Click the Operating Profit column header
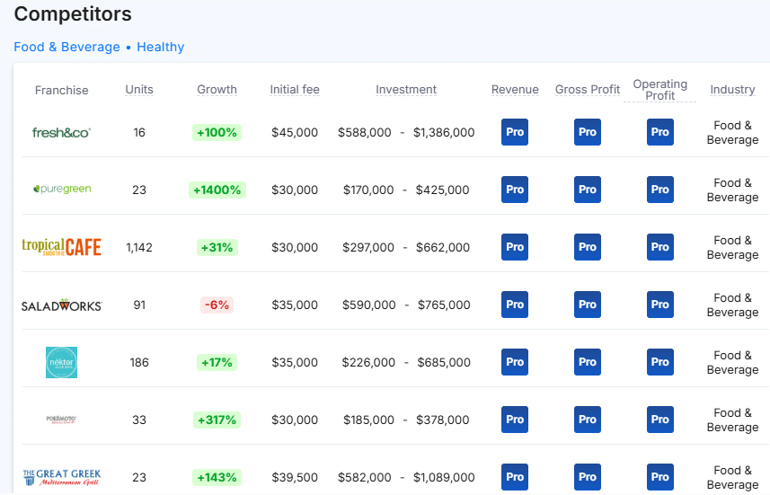This screenshot has width=770, height=495. (660, 90)
